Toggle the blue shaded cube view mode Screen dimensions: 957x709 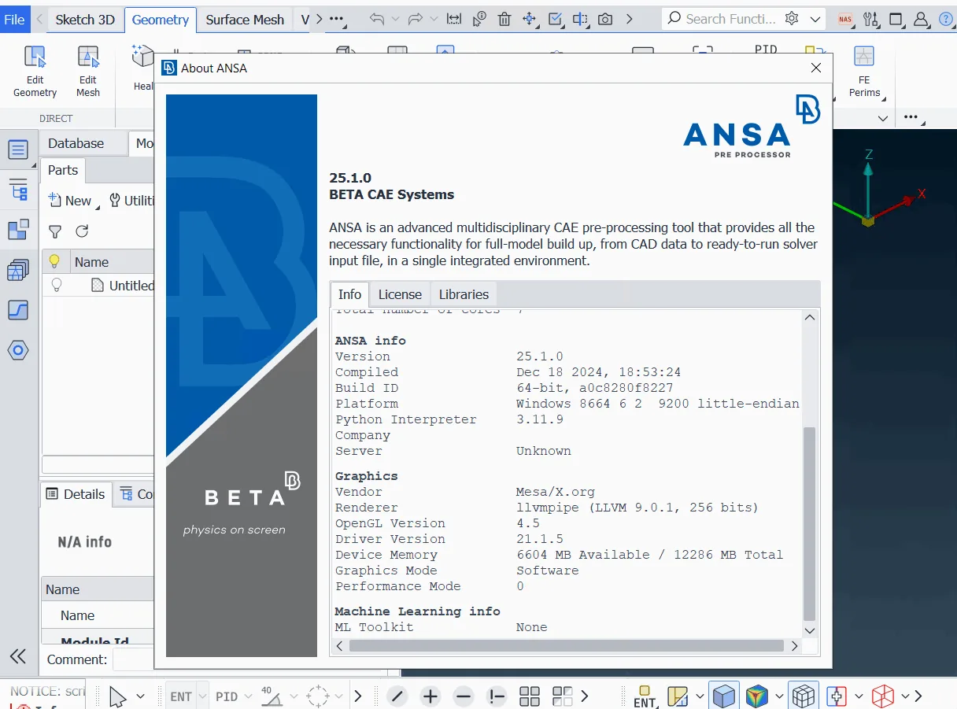(724, 696)
